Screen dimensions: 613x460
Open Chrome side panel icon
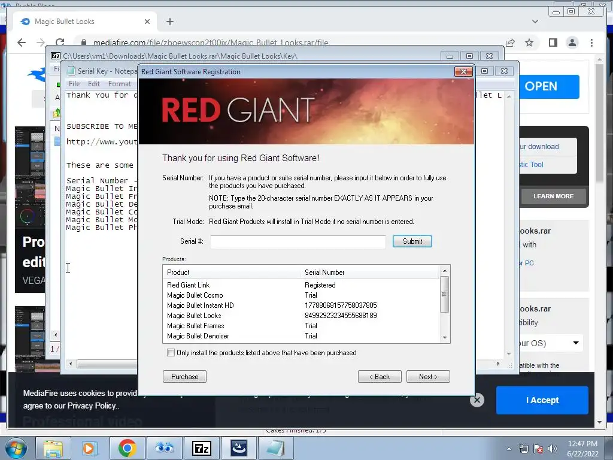(553, 43)
